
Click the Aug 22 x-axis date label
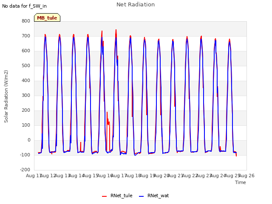190,176
